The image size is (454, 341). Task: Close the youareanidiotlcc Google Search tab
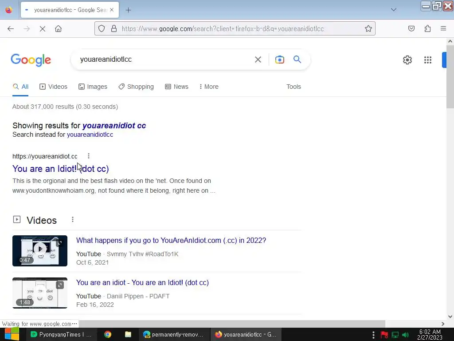[112, 10]
